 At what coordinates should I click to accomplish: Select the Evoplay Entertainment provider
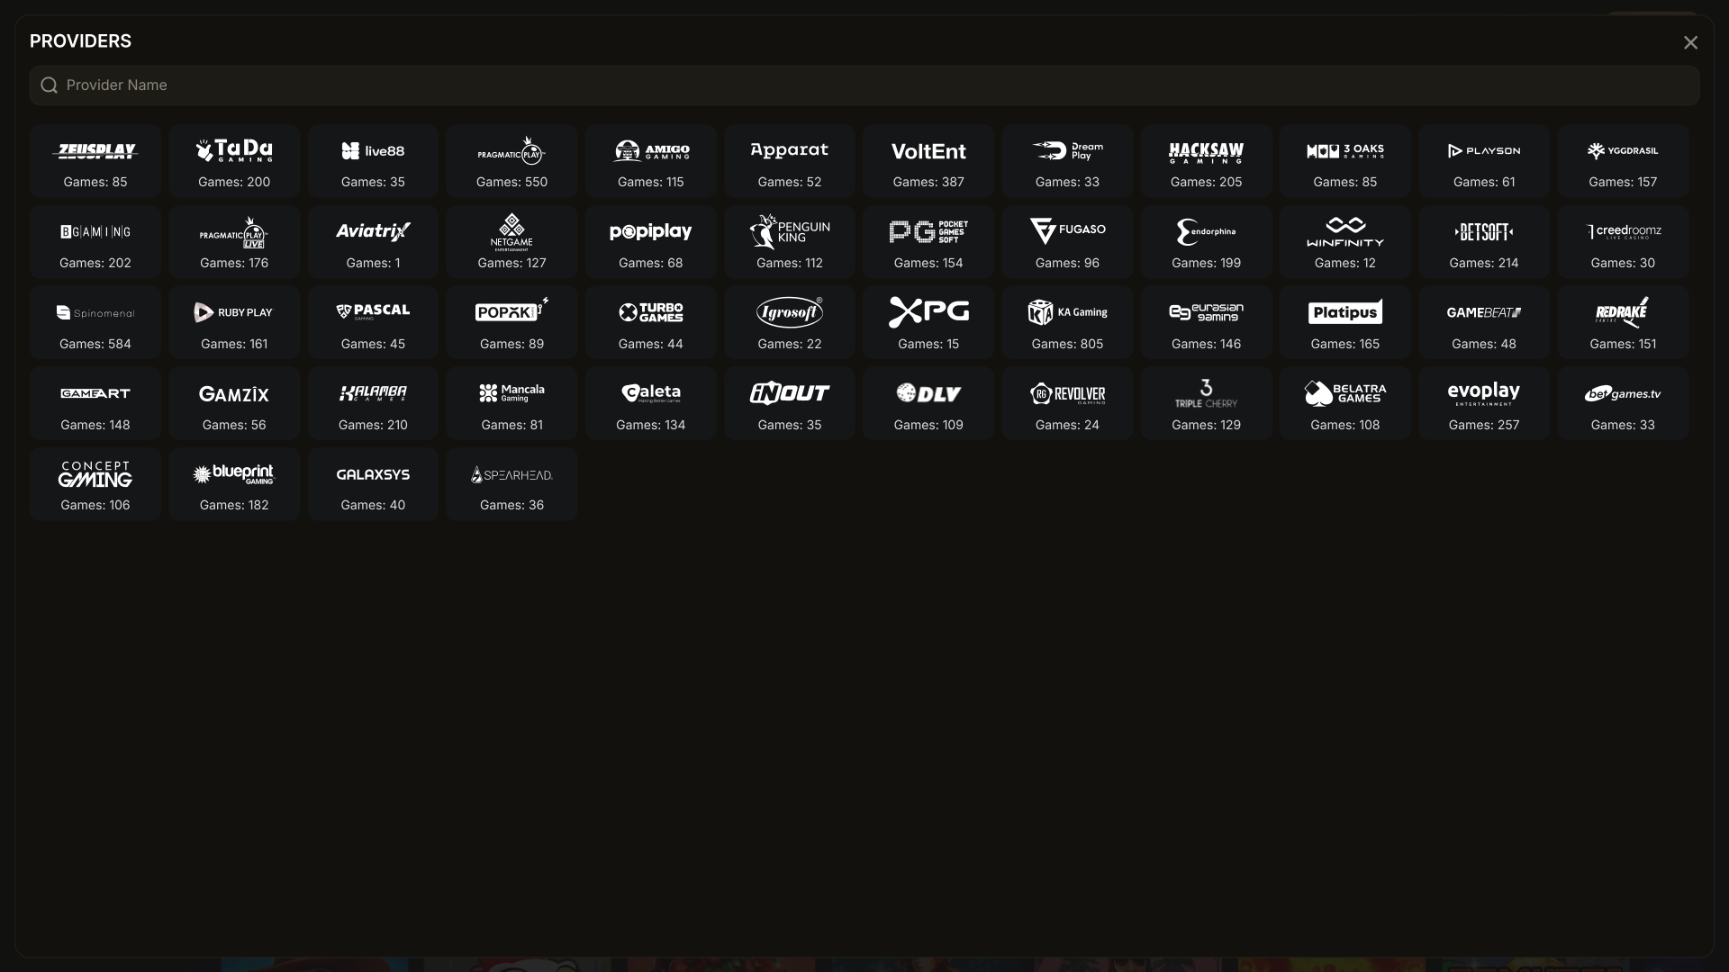[x=1484, y=404]
